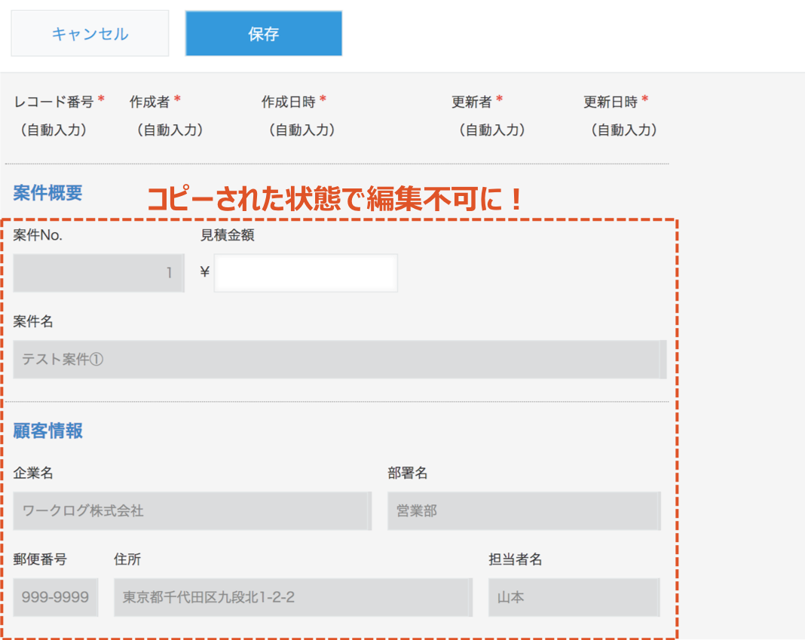
Task: Click the キャンセル button
Action: pos(90,33)
